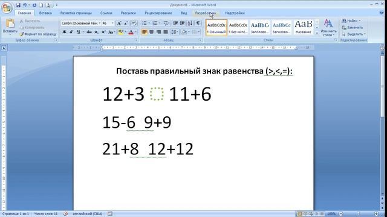Create new document from quick access toolbar

click(41, 5)
